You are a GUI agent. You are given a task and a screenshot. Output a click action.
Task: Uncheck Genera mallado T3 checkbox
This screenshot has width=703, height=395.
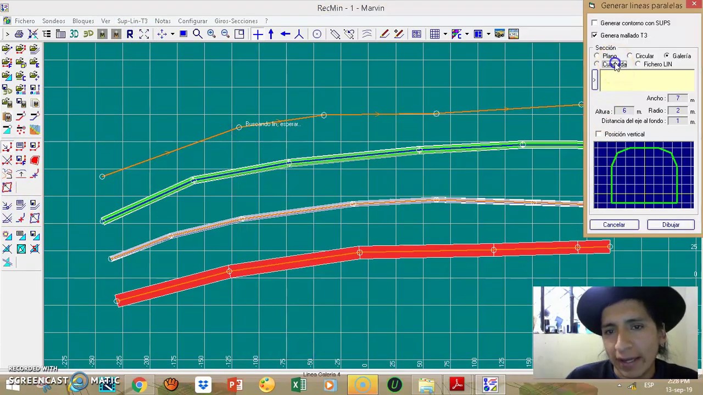coord(594,35)
